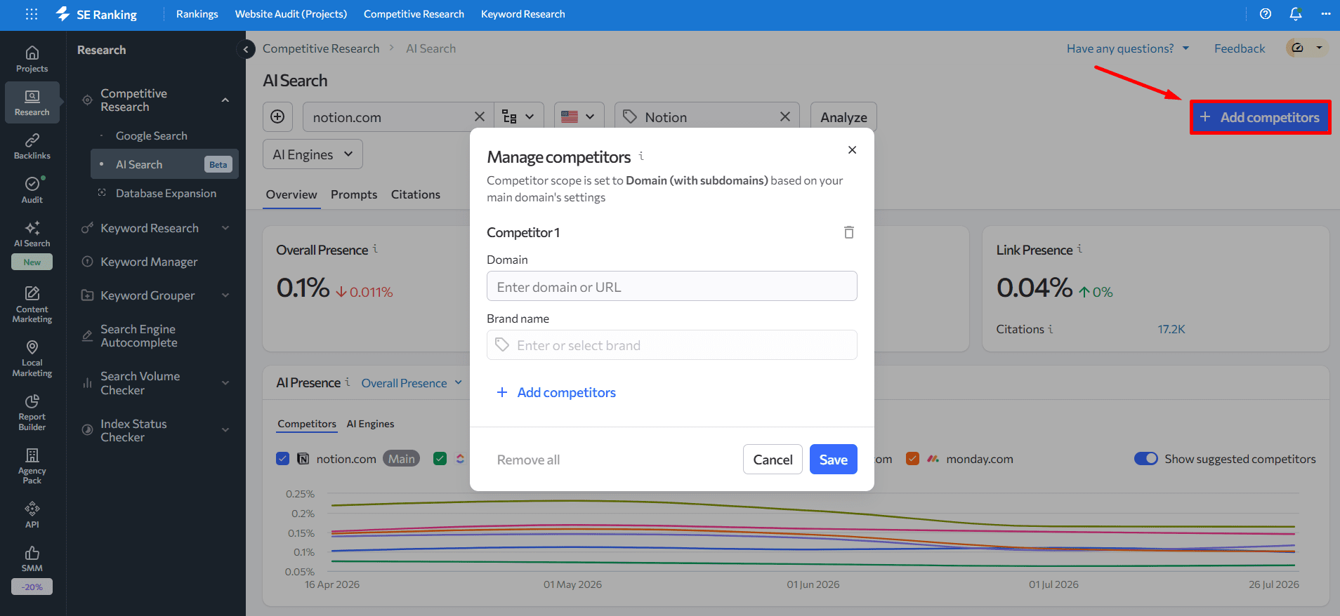Clear the notion.com domain field
1340x616 pixels.
coord(480,116)
